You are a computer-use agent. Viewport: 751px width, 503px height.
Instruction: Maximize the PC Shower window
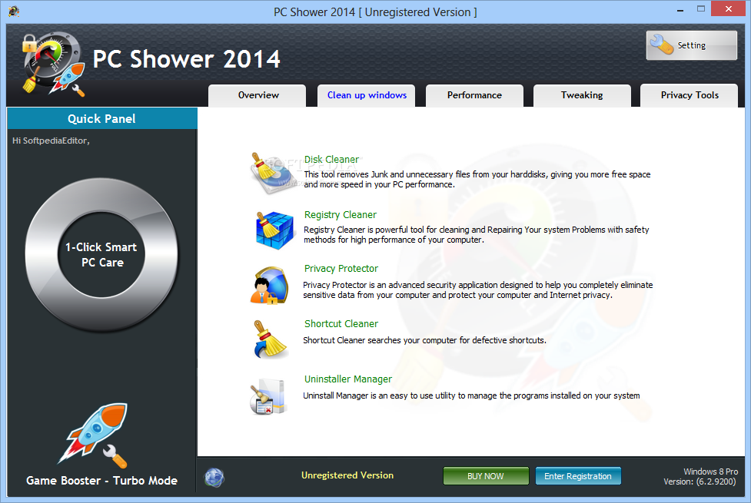point(701,9)
